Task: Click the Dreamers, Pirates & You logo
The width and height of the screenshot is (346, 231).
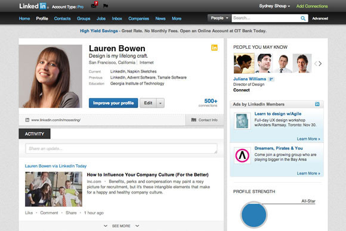Action: tap(242, 155)
